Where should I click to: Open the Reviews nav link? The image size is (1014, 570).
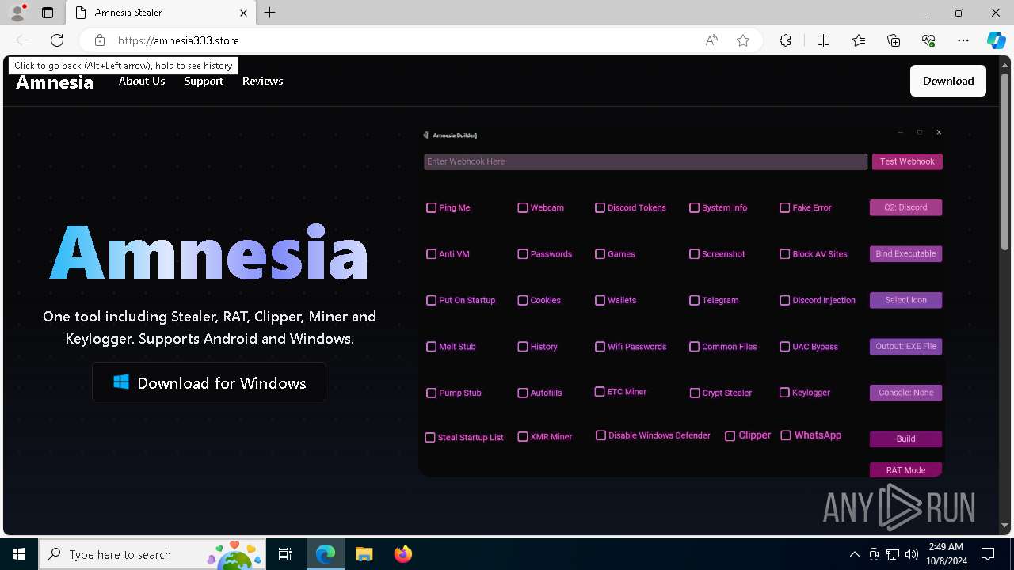[x=263, y=81]
